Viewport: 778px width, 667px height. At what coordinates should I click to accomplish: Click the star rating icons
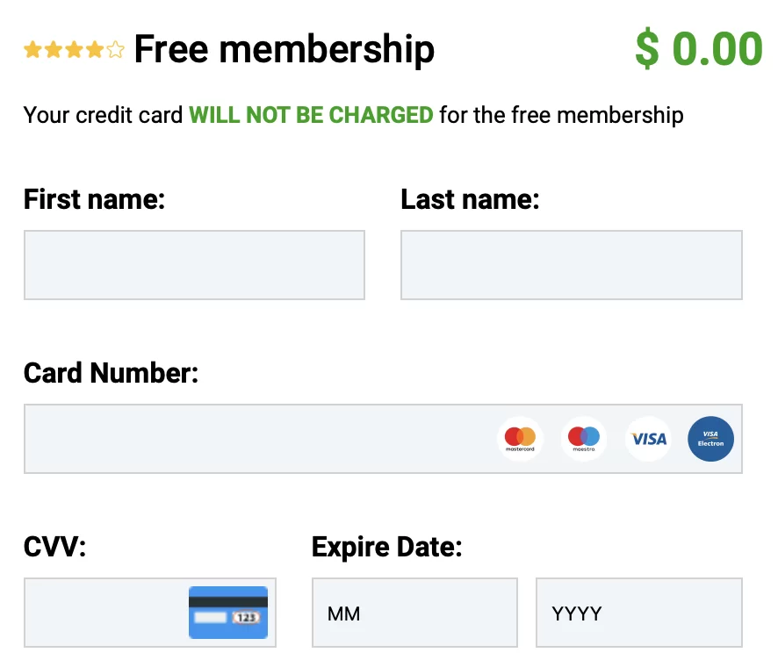75,50
